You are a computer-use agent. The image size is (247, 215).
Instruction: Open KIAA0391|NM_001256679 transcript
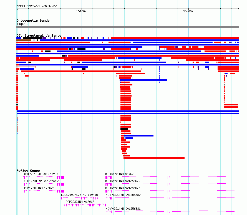point(123,181)
